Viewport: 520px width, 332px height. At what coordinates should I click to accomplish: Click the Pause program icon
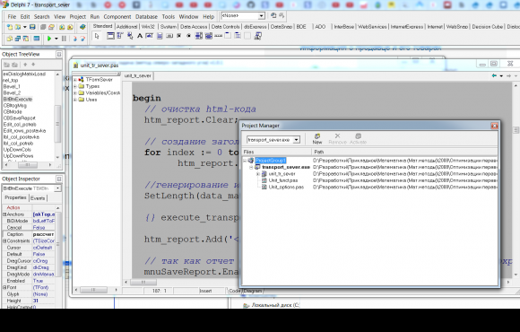coord(64,39)
